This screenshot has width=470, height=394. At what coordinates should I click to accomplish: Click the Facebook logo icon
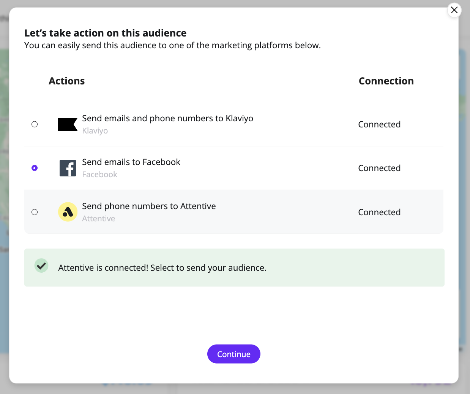[x=68, y=168]
